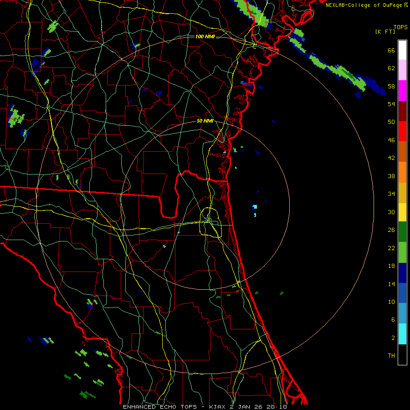Click the "TOPS" legend title
The width and height of the screenshot is (410, 410).
point(400,27)
